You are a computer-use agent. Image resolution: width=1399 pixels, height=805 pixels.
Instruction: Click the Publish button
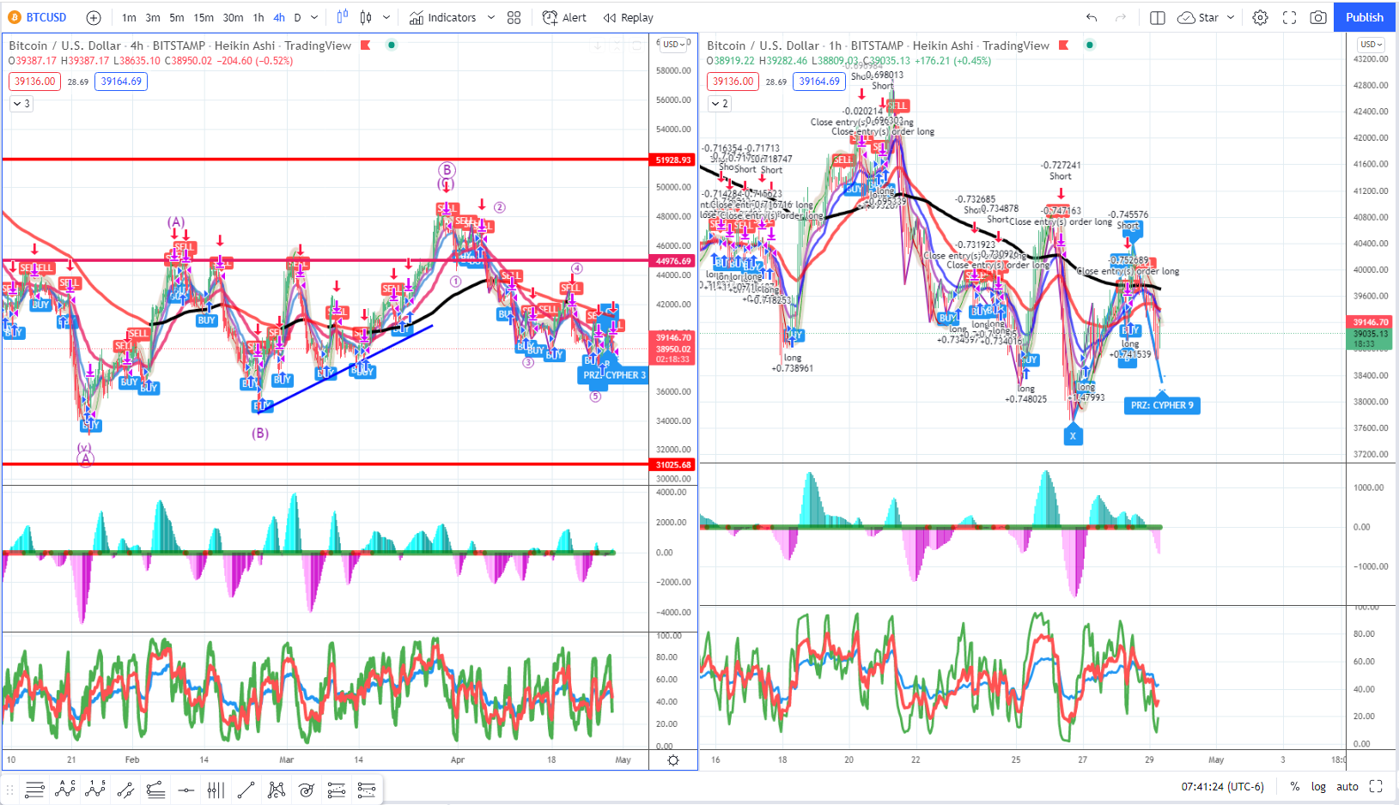[1365, 17]
